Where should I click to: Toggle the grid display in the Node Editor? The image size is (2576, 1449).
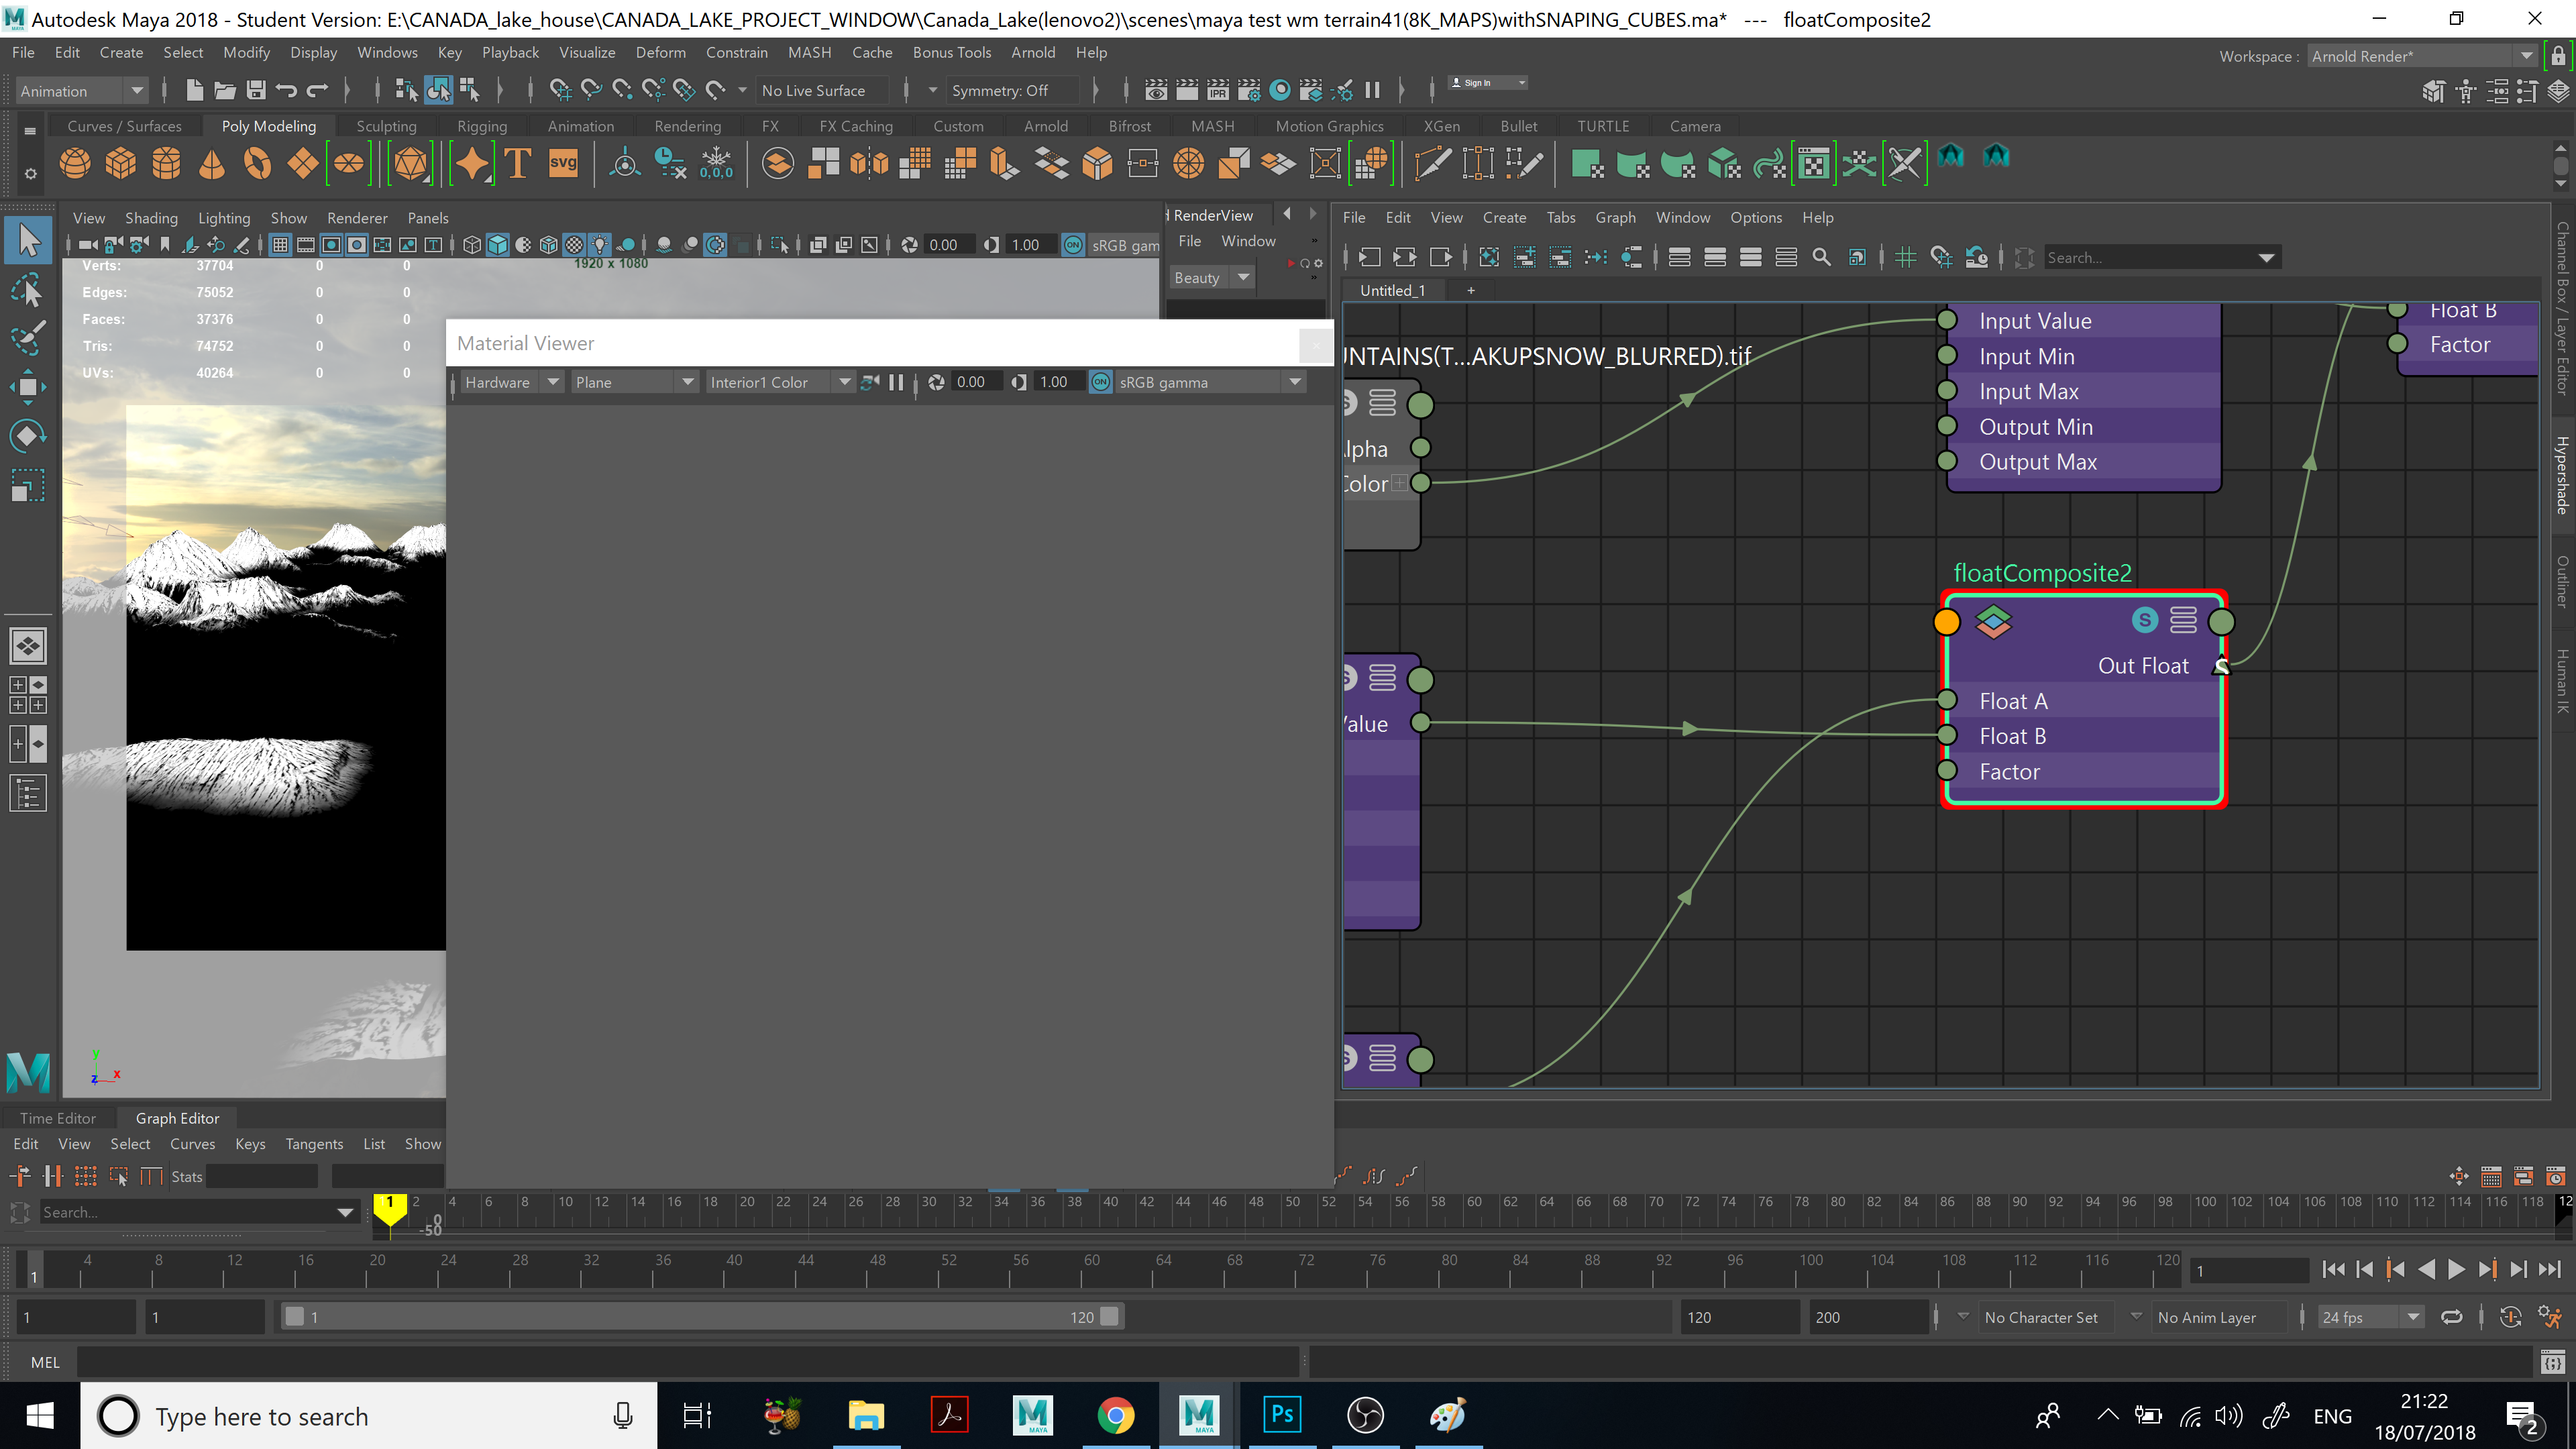tap(1906, 257)
